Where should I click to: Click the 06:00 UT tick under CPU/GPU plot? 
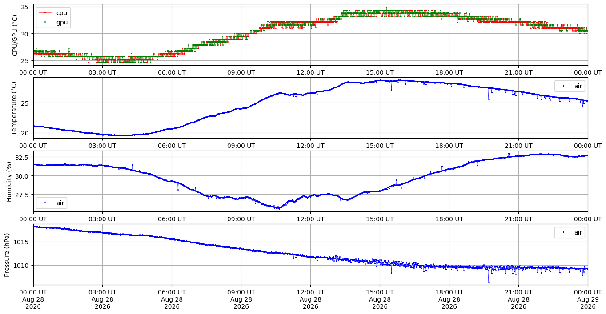click(172, 72)
